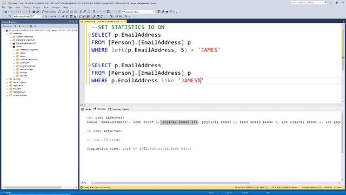
Task: Click the disconnect icon in Object Explorer
Action: (19, 26)
